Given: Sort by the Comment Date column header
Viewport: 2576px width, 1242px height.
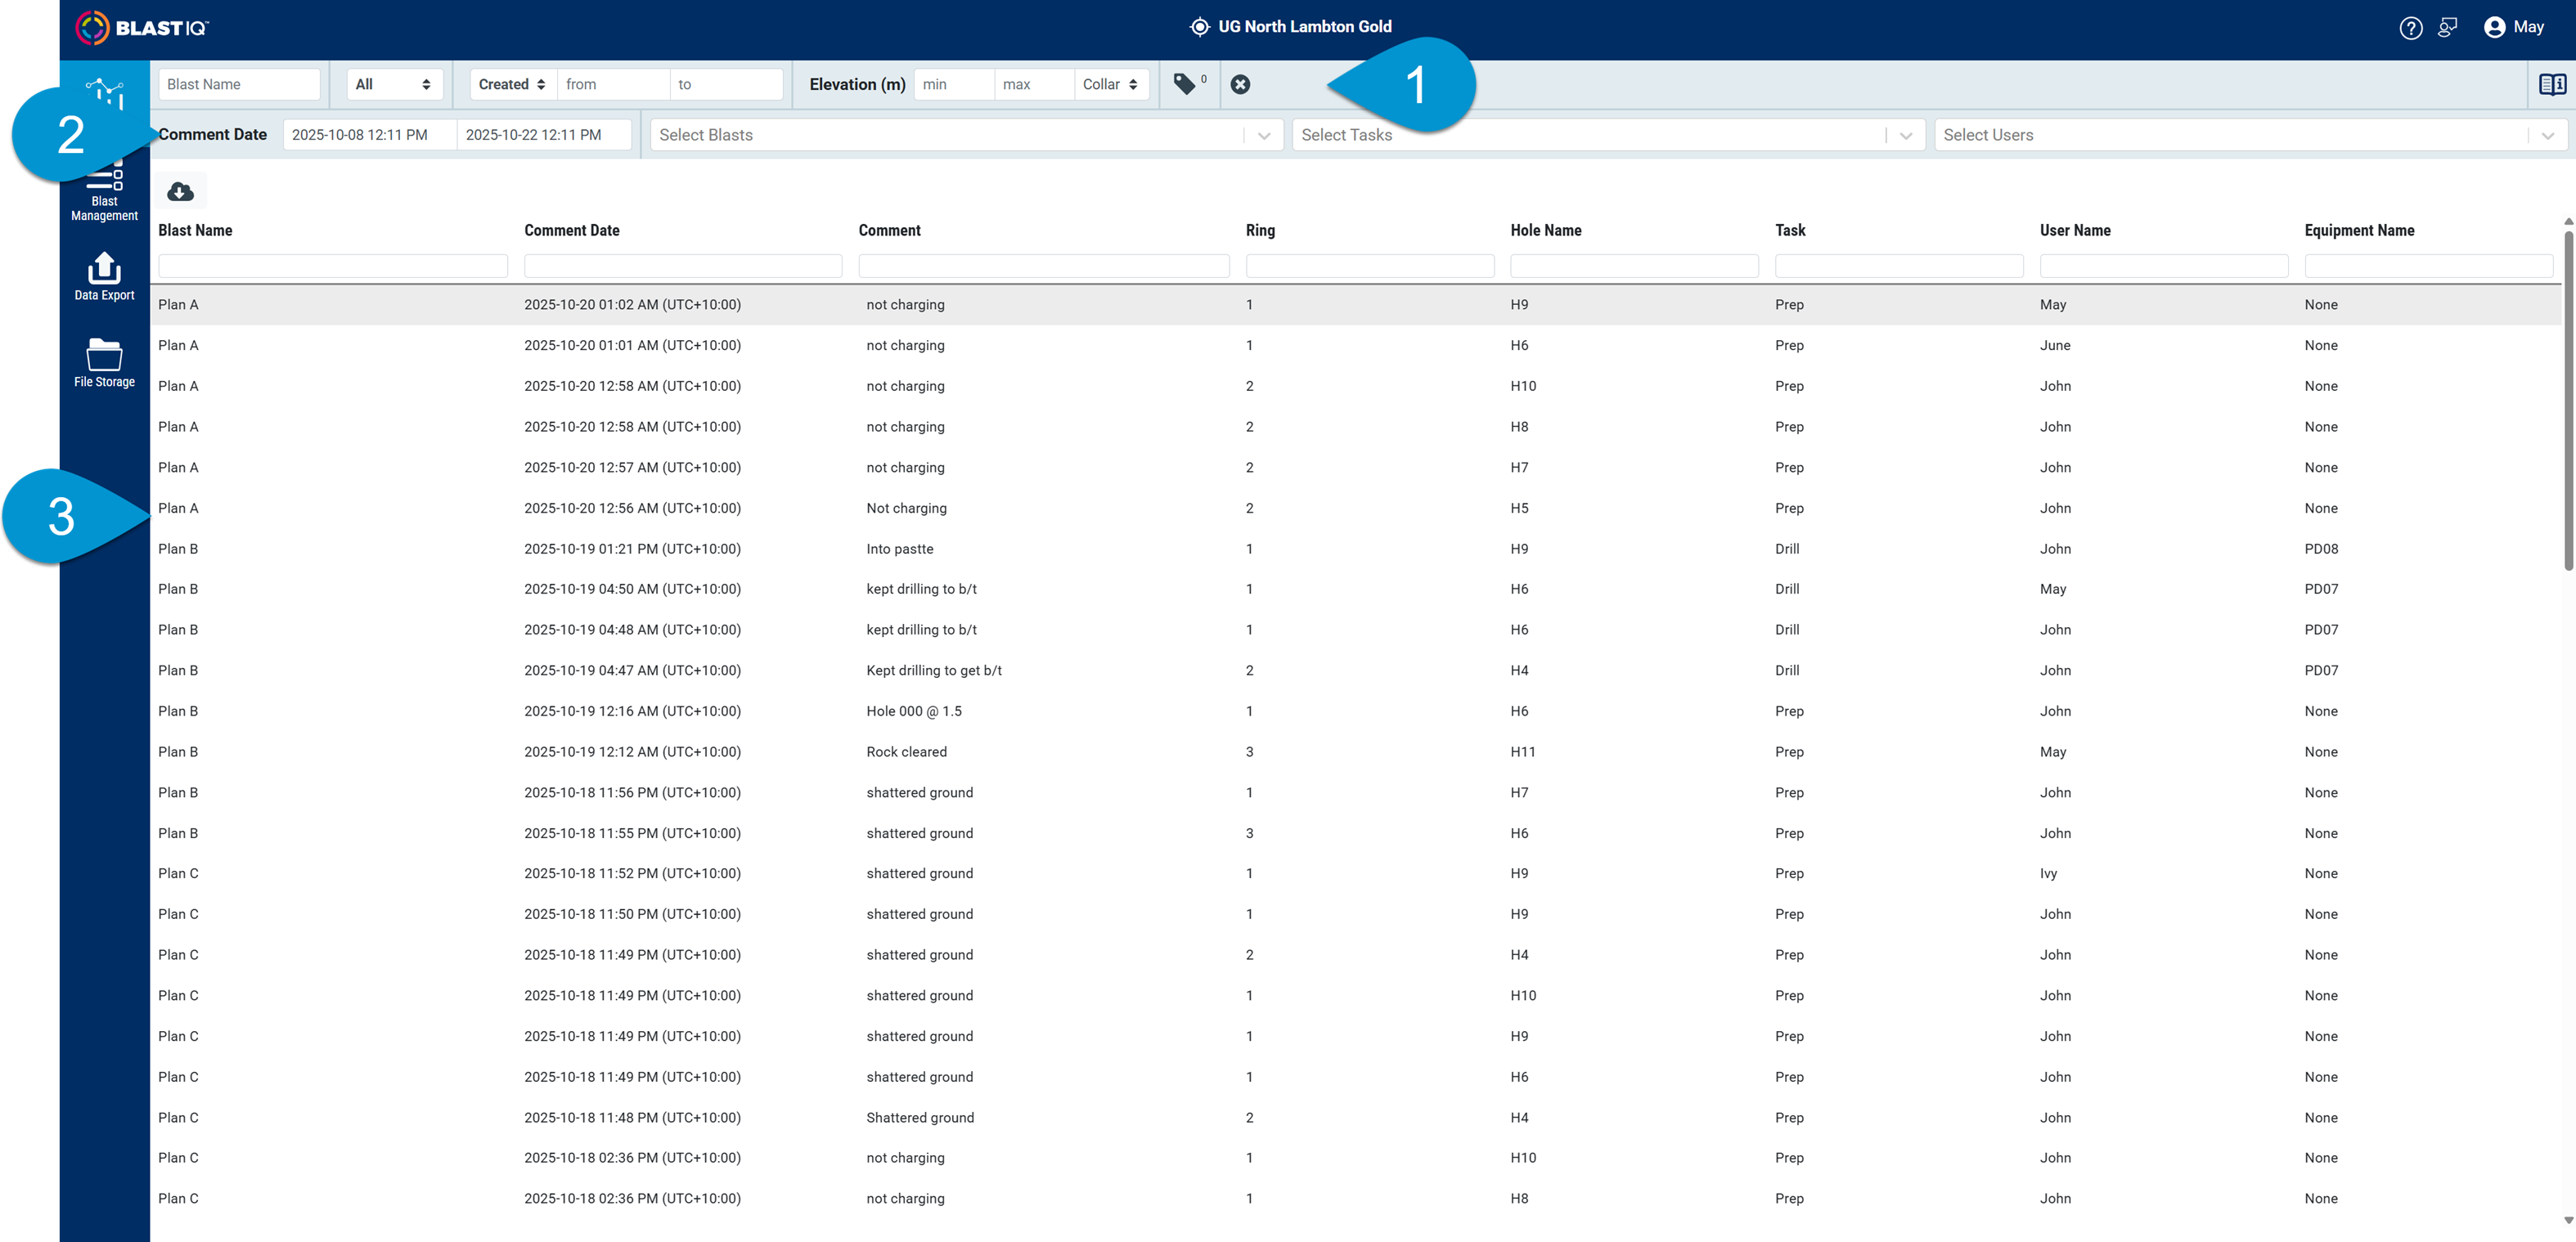Looking at the screenshot, I should [572, 230].
